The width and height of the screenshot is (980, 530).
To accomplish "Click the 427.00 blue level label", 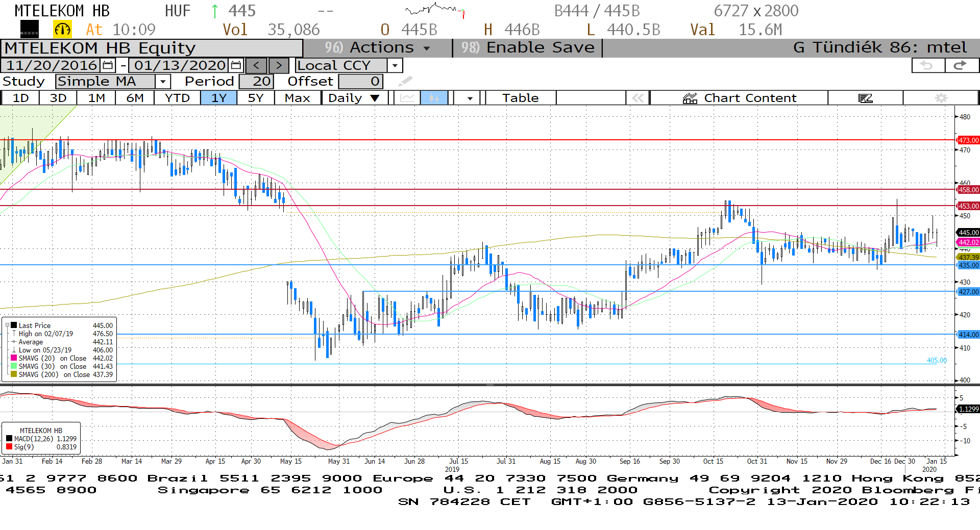I will coord(968,292).
